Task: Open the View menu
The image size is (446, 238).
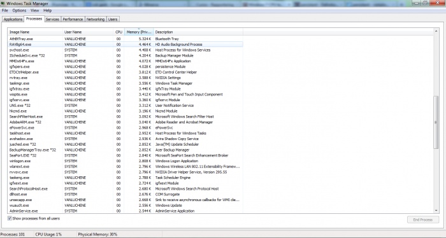Action: 34,11
